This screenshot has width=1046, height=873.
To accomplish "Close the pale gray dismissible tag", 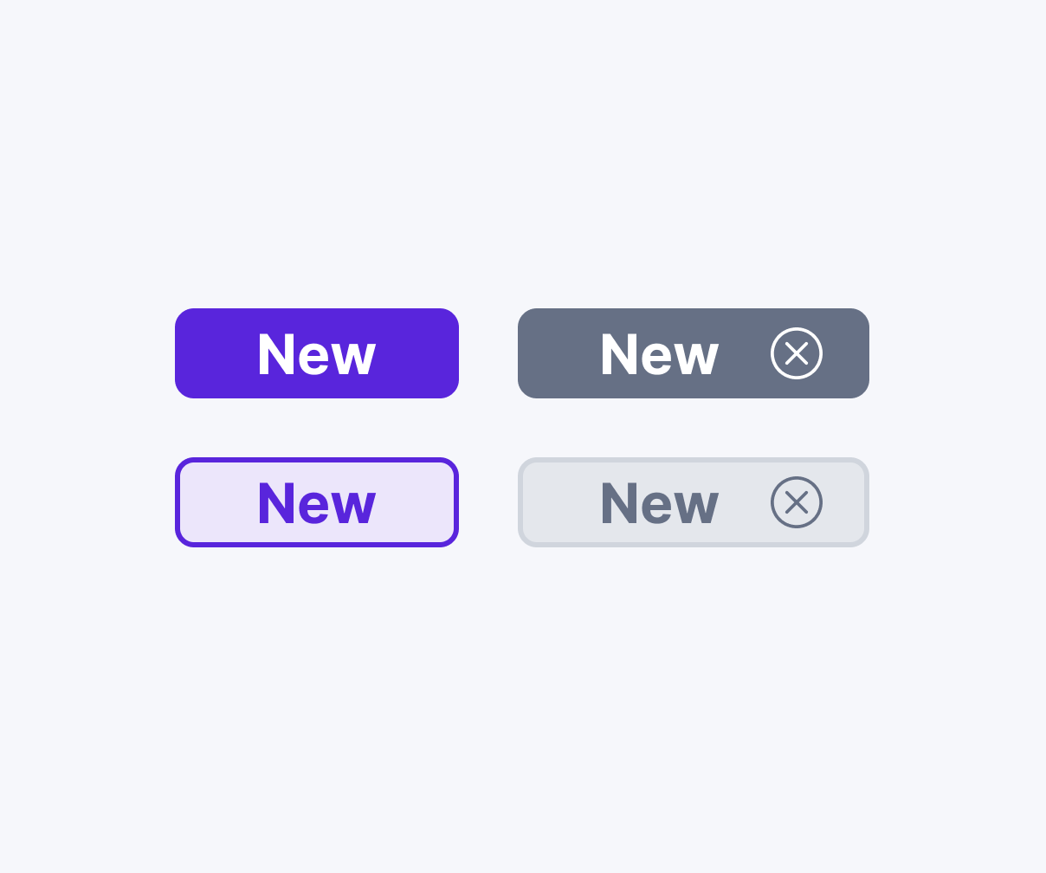I will pyautogui.click(x=796, y=502).
